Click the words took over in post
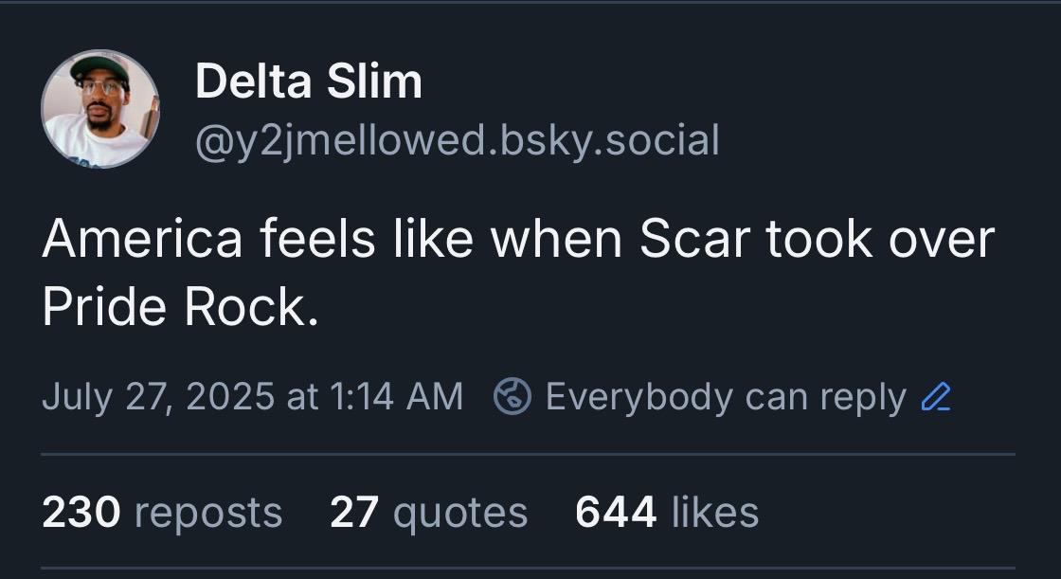 (880, 239)
